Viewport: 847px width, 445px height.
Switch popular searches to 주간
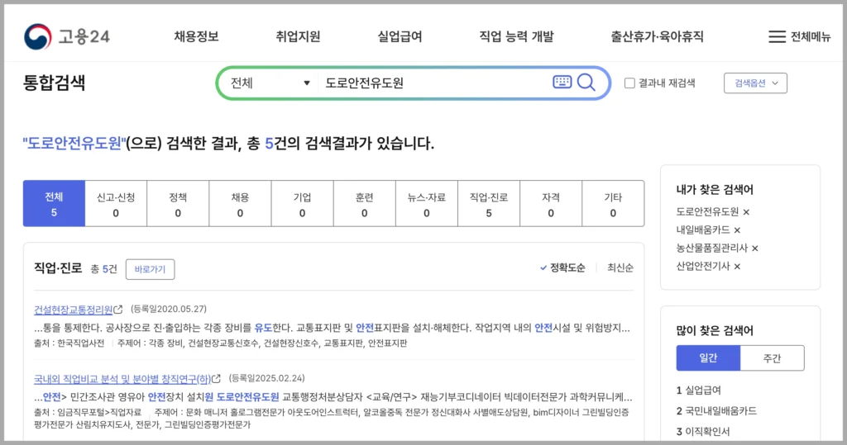click(x=772, y=358)
